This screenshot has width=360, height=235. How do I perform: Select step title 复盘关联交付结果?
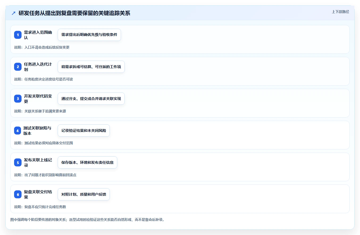pyautogui.click(x=38, y=194)
